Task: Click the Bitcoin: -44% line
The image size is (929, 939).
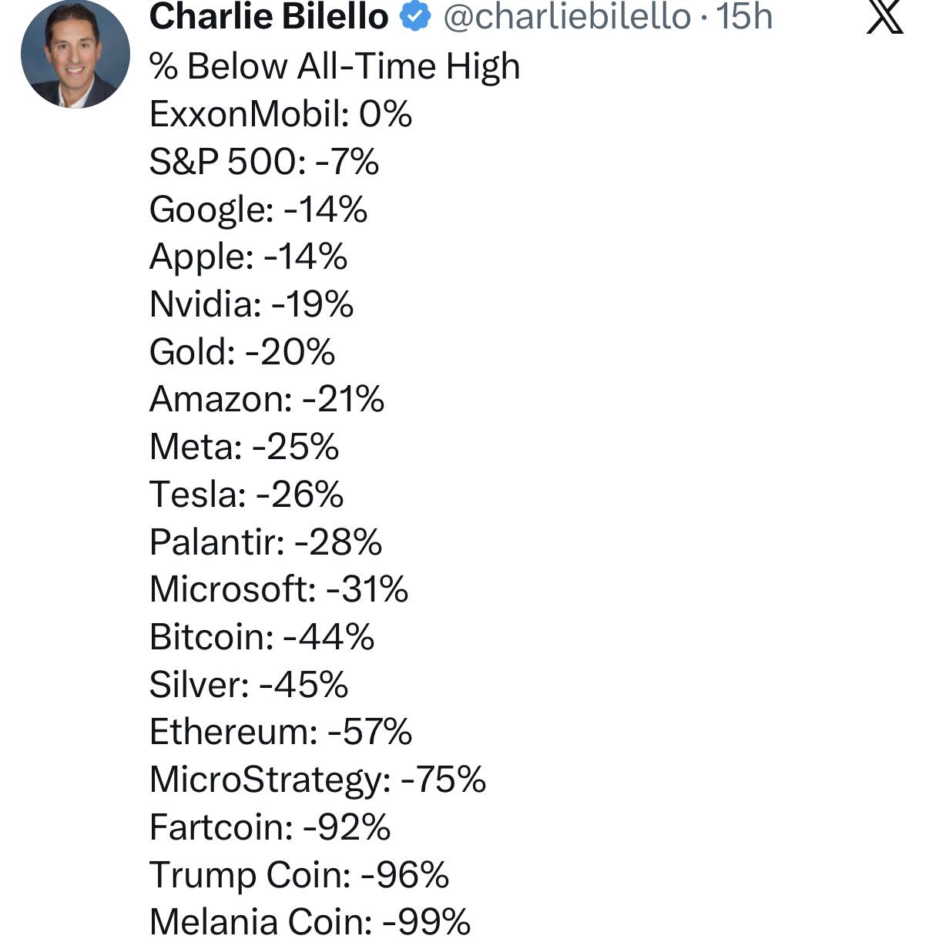Action: click(x=261, y=637)
